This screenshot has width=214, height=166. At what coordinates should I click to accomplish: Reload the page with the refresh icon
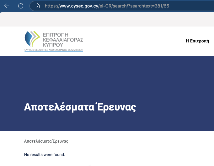tap(21, 6)
